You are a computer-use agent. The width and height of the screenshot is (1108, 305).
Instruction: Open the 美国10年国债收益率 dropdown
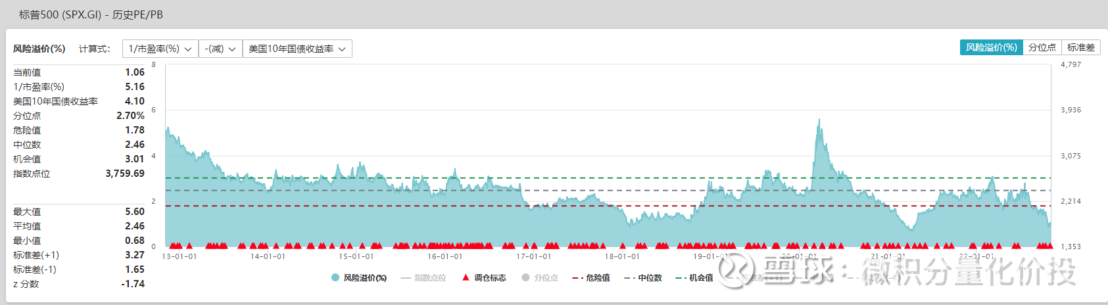click(x=297, y=49)
